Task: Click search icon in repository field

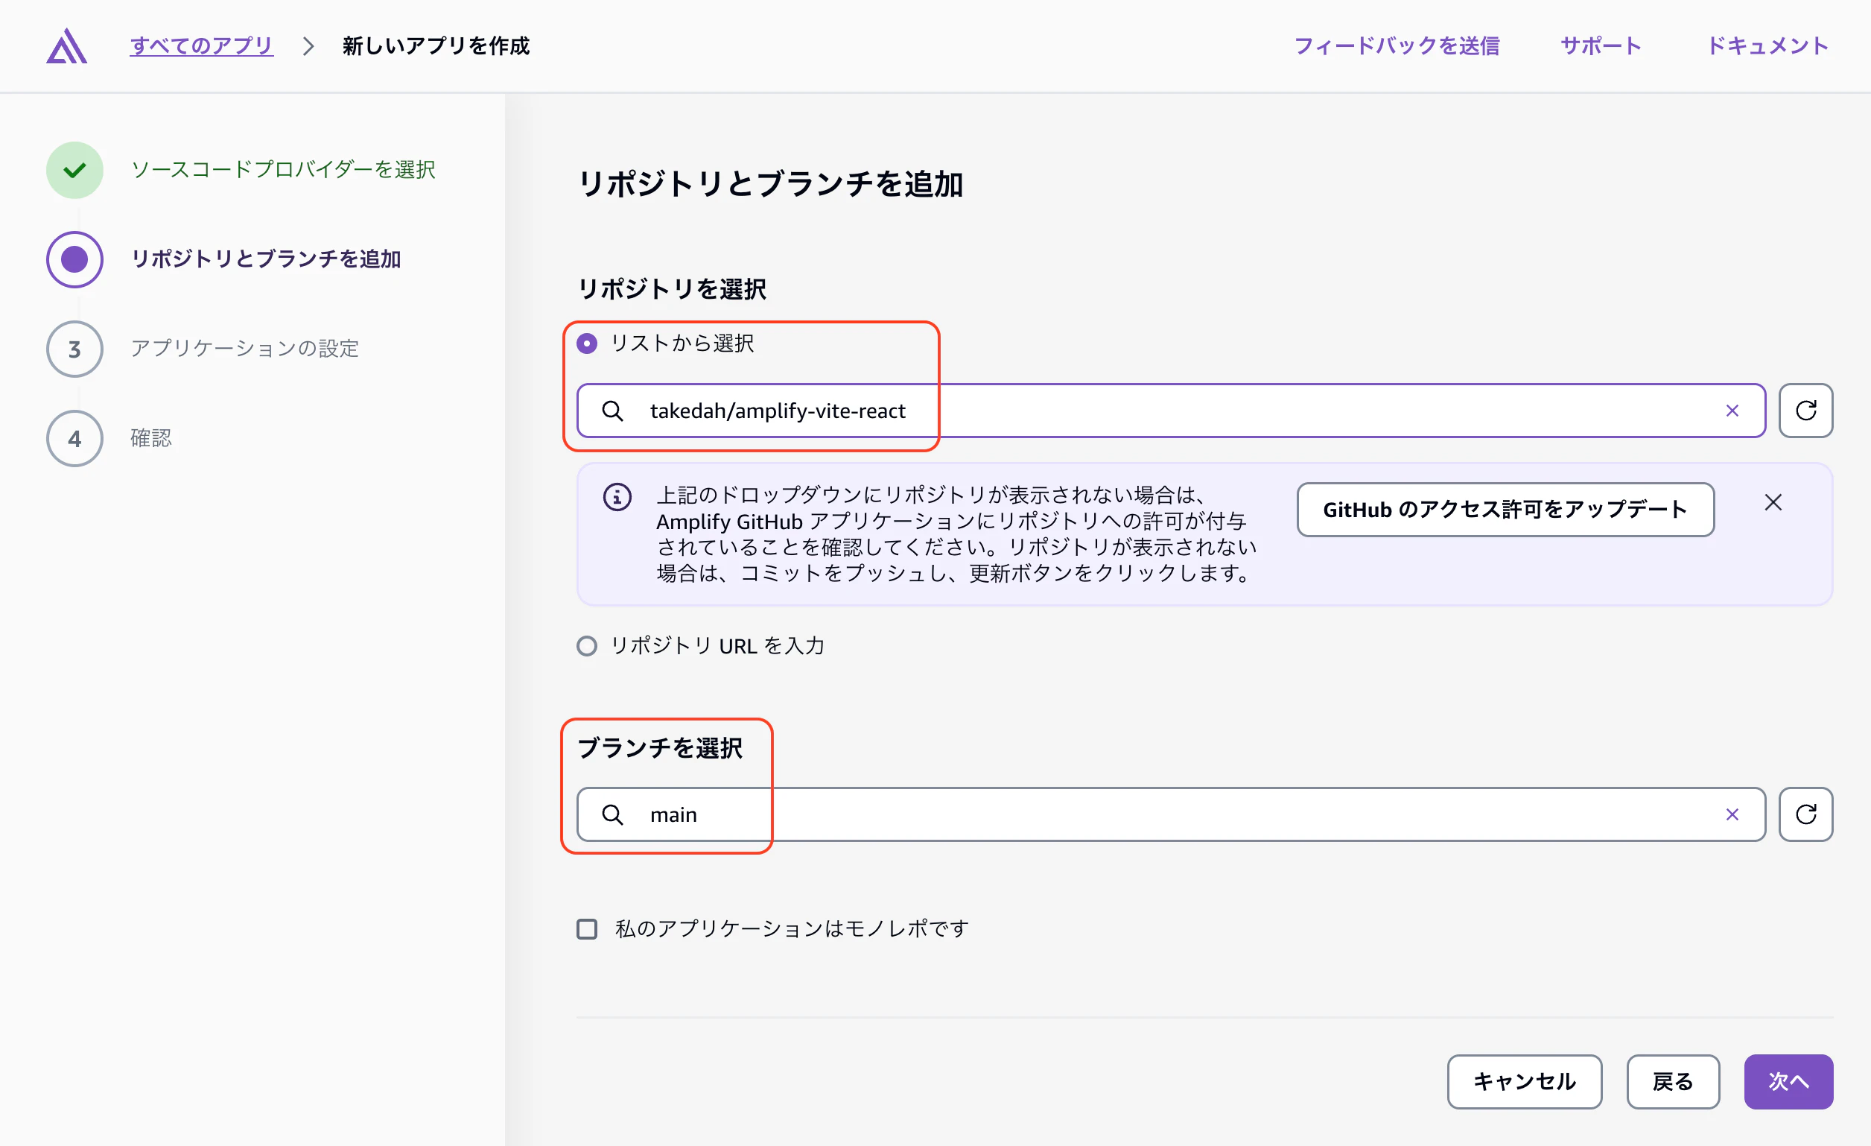Action: tap(612, 411)
